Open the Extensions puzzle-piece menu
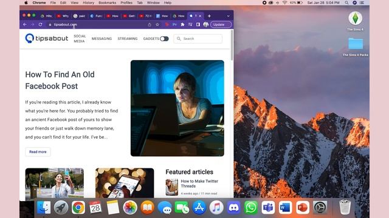Image resolution: width=389 pixels, height=218 pixels. pyautogui.click(x=182, y=24)
